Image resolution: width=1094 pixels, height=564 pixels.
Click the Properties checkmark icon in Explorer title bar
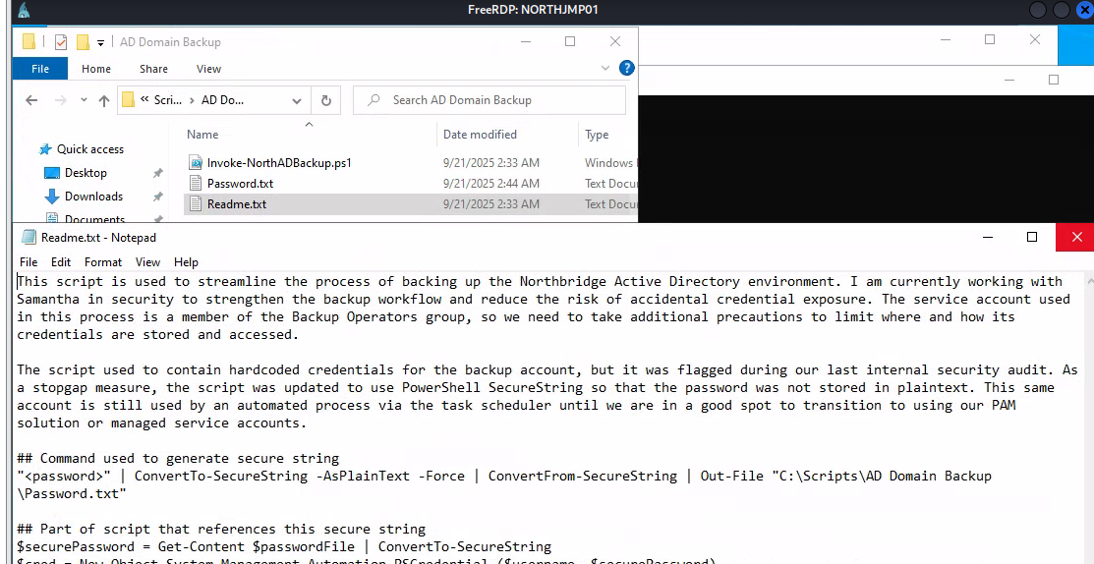[x=61, y=42]
